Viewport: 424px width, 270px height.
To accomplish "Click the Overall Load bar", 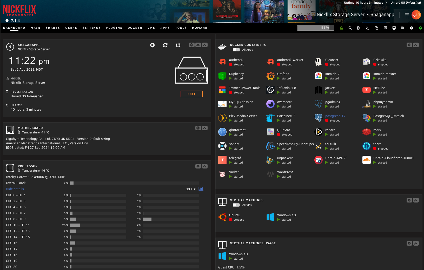I will [135, 183].
